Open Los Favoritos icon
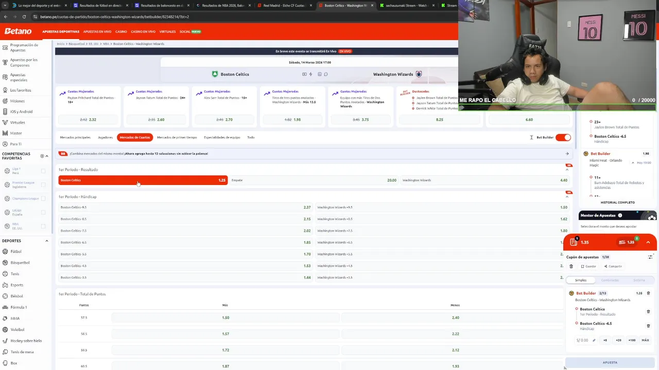 (5, 90)
